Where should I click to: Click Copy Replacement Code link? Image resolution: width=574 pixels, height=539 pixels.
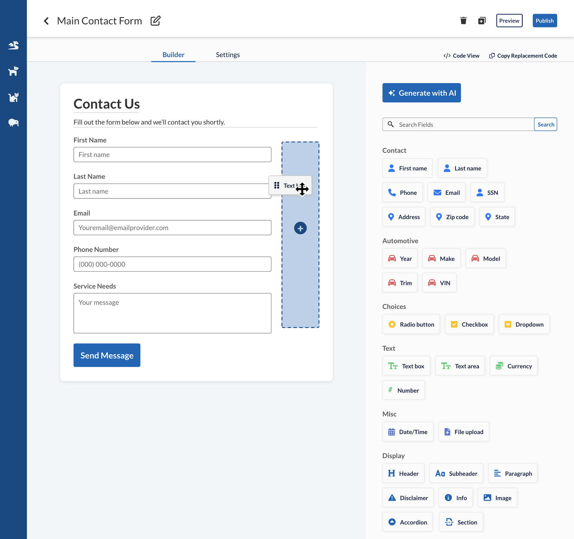click(523, 56)
